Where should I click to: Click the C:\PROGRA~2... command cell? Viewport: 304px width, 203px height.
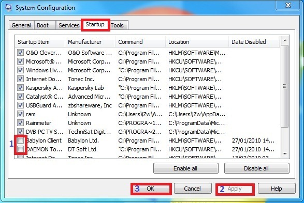tap(140, 132)
